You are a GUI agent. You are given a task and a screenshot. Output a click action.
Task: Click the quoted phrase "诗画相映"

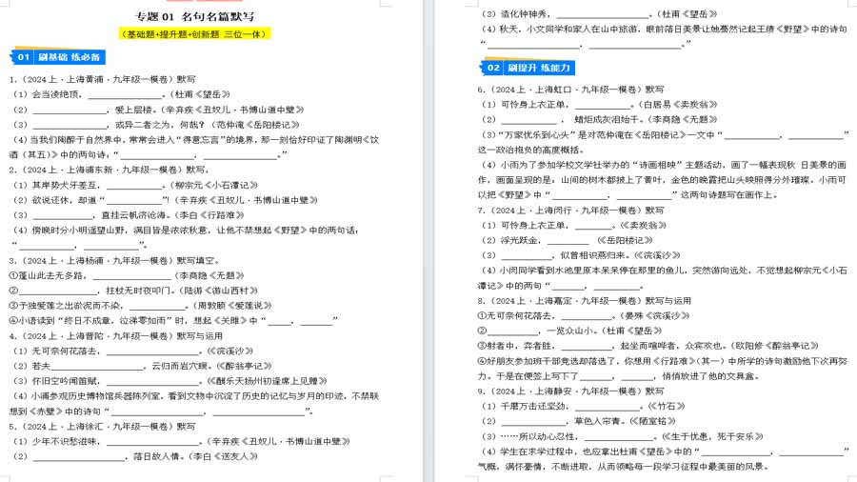point(656,165)
